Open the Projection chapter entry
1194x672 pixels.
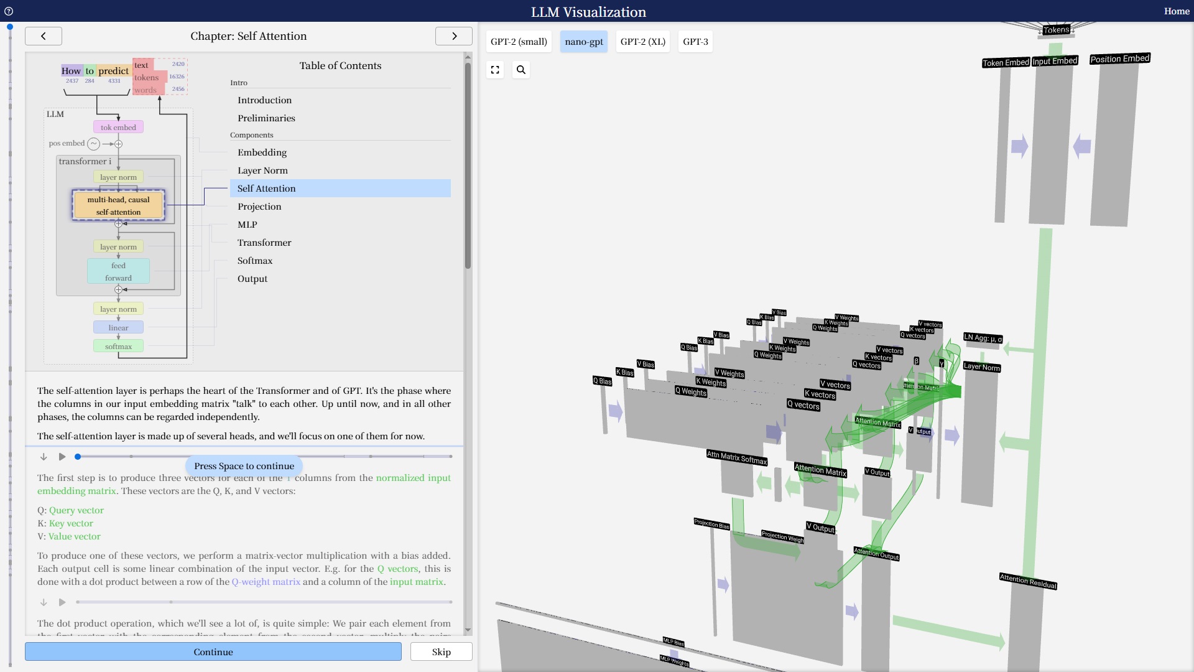pyautogui.click(x=259, y=207)
